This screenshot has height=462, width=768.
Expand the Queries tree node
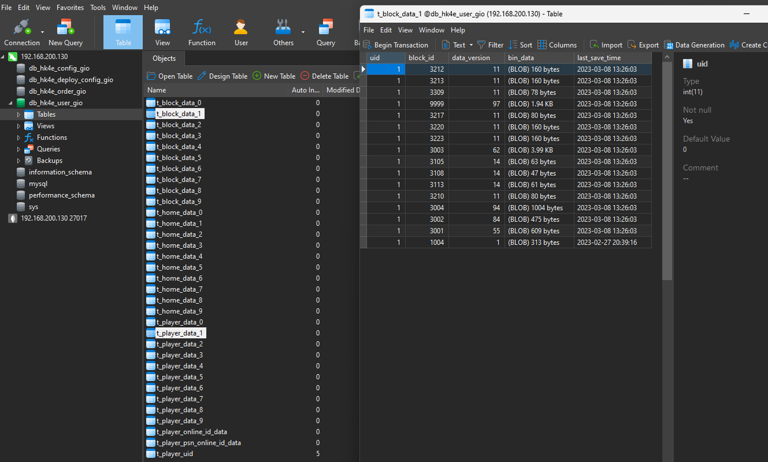pyautogui.click(x=19, y=149)
